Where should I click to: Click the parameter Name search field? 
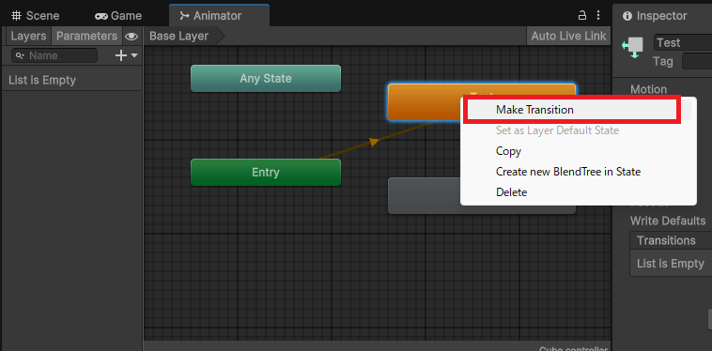(54, 55)
